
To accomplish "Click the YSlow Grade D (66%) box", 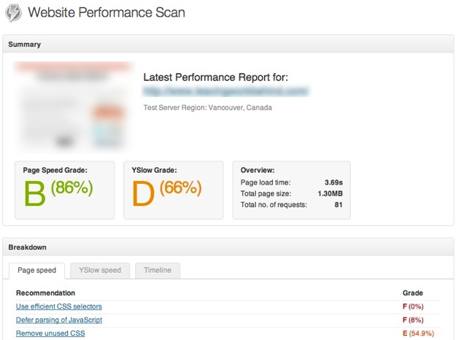I will click(x=173, y=190).
